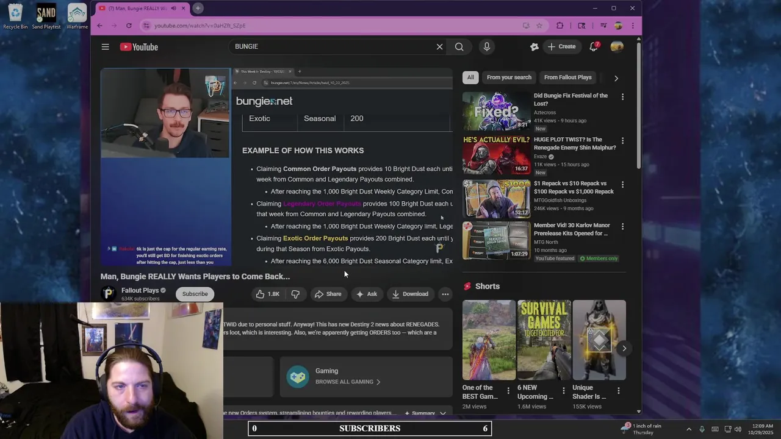Screen dimensions: 781x439
Task: Click the search magnifier button
Action: (x=459, y=46)
